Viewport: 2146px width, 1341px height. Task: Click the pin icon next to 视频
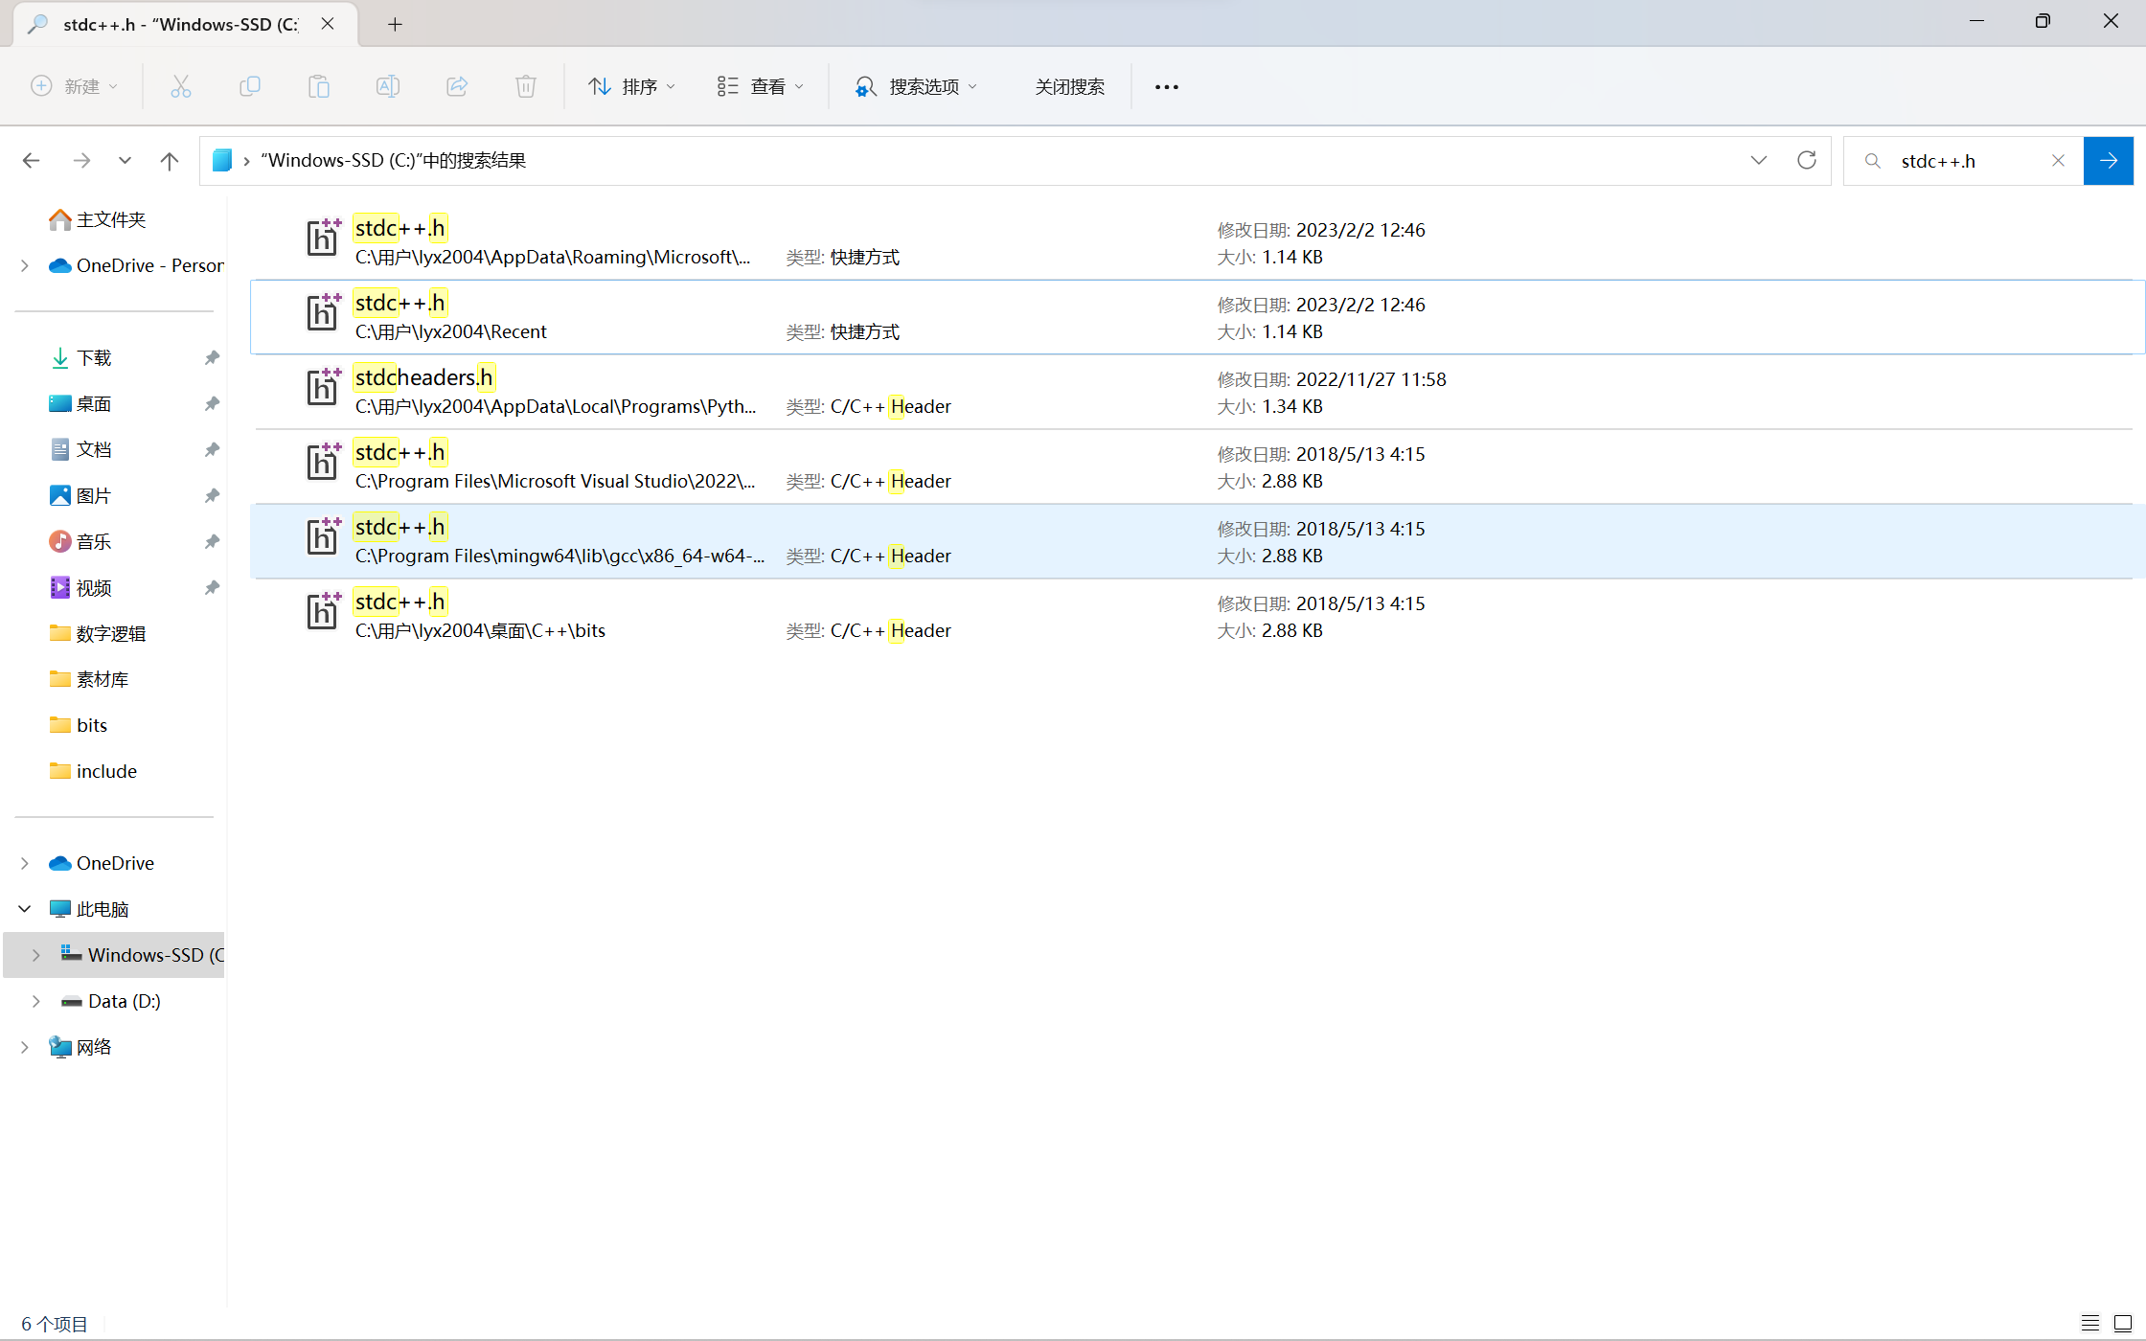click(x=212, y=587)
